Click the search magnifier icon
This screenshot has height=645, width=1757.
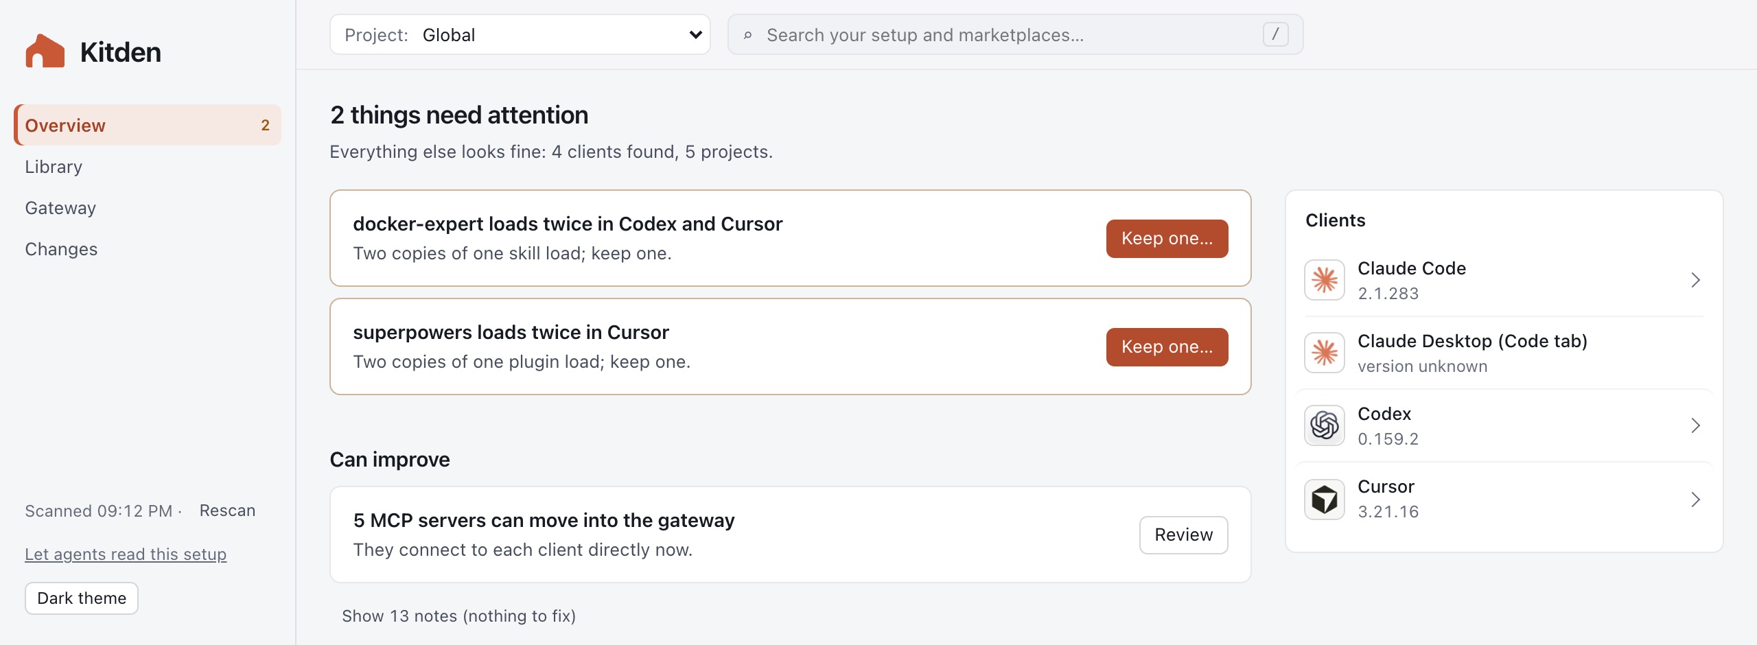coord(747,35)
